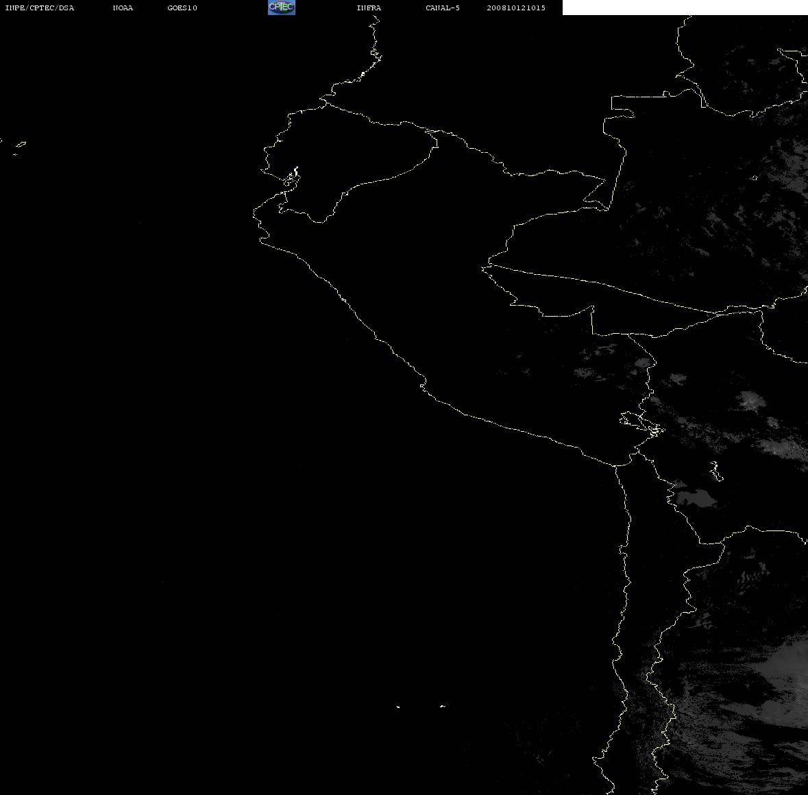
Task: Click the 200810121015 timestamp text
Action: pos(516,8)
